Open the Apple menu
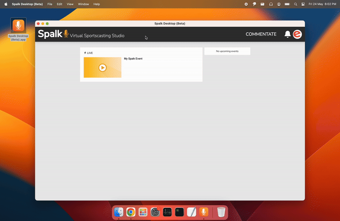340x221 pixels. 6,4
